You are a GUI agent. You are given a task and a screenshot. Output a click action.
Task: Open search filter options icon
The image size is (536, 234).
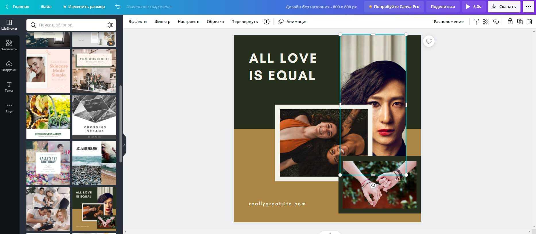click(110, 25)
